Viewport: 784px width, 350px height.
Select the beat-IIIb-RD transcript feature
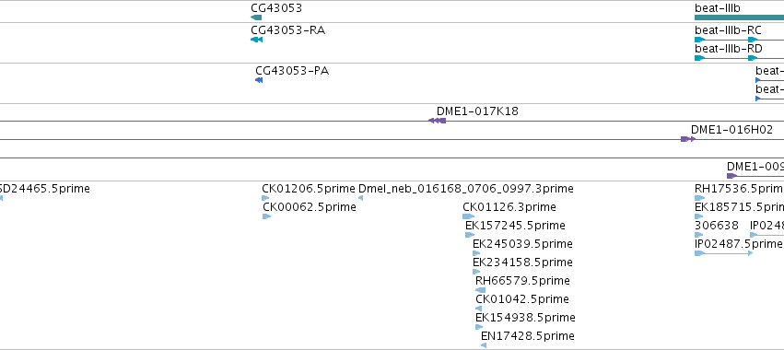[739, 58]
